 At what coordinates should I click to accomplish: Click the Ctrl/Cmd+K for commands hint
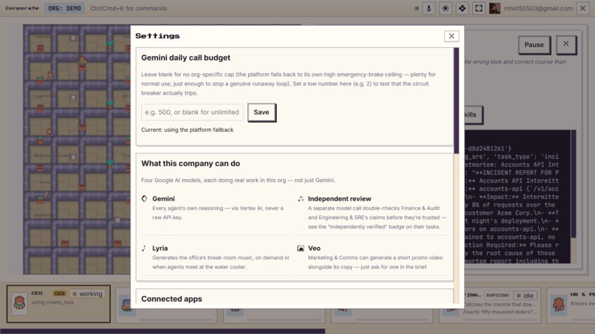128,8
